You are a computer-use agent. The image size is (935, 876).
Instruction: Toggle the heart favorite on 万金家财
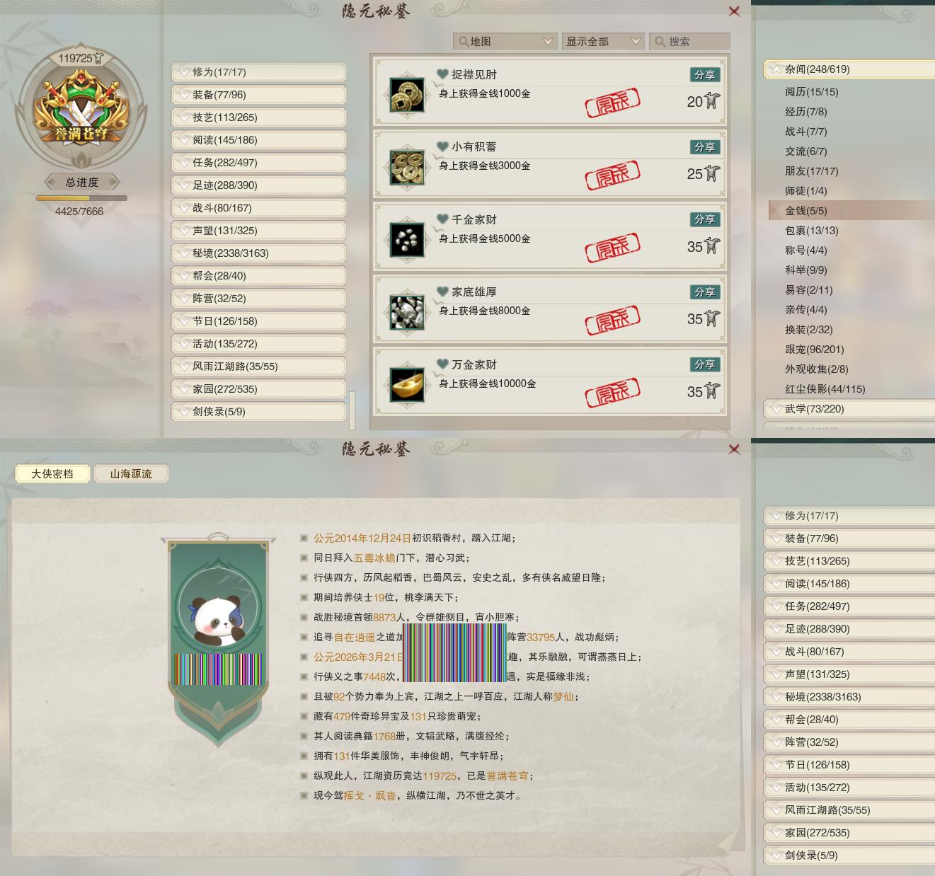click(x=443, y=364)
